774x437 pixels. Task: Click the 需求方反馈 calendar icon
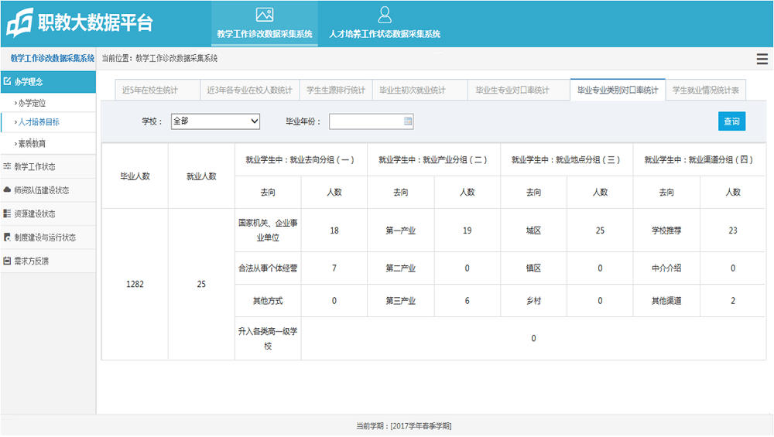click(7, 261)
